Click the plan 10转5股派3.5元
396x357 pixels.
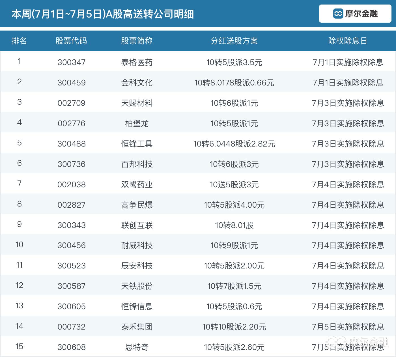[x=234, y=62]
